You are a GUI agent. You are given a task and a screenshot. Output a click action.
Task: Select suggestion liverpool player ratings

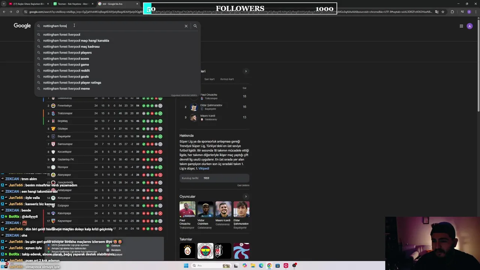click(117, 82)
